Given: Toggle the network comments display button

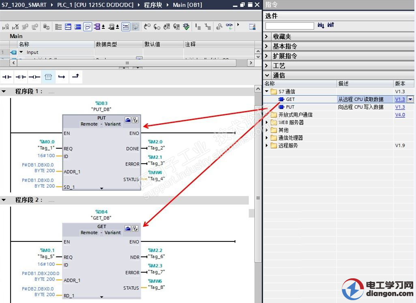Looking at the screenshot, I should 88,27.
